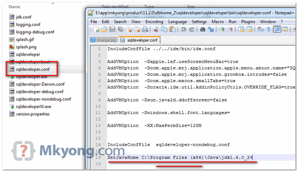Image resolution: width=298 pixels, height=172 pixels.
Task: Zoom in using the magnifier plus icon
Action: coord(222,29)
